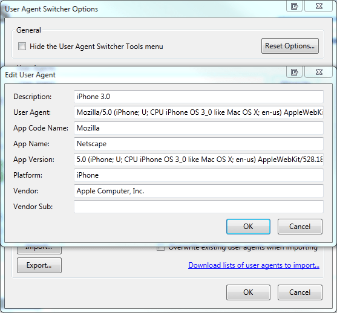337x313 pixels.
Task: Click the Vendor label
Action: tap(26, 191)
